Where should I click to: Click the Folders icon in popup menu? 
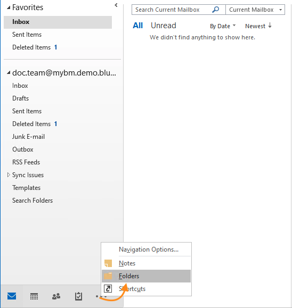[x=108, y=276]
